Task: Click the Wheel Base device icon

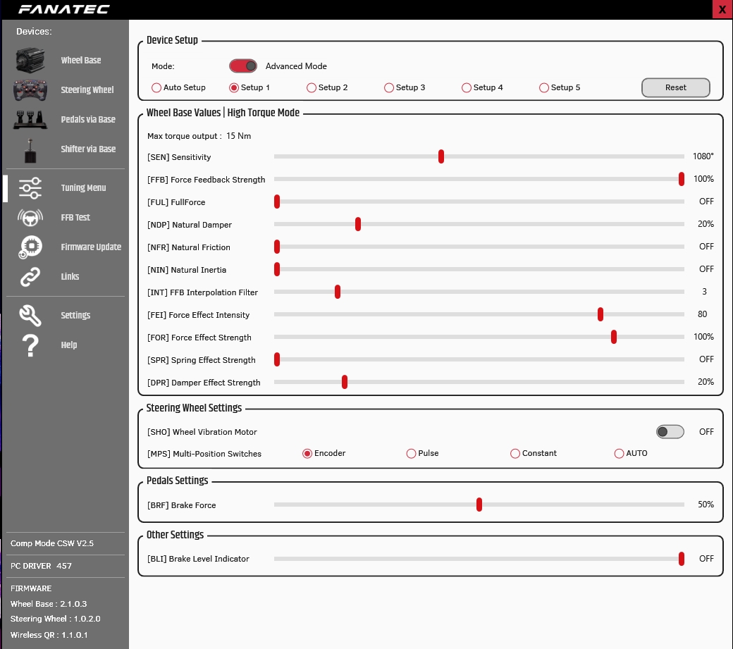Action: click(x=30, y=61)
